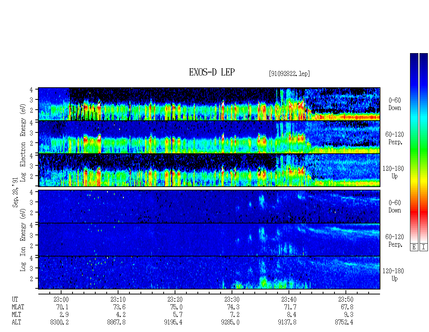Select ALT value 8300.2
429x332 pixels.
[x=59, y=323]
